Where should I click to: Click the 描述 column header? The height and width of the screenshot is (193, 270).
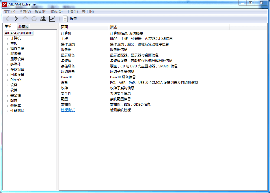[113, 27]
